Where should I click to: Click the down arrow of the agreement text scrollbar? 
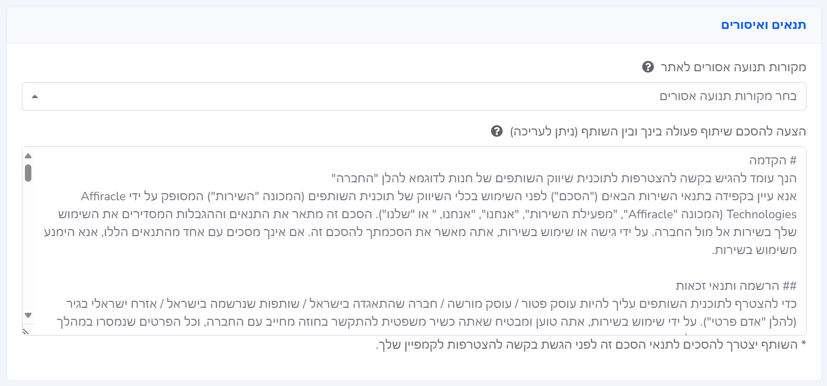[28, 315]
